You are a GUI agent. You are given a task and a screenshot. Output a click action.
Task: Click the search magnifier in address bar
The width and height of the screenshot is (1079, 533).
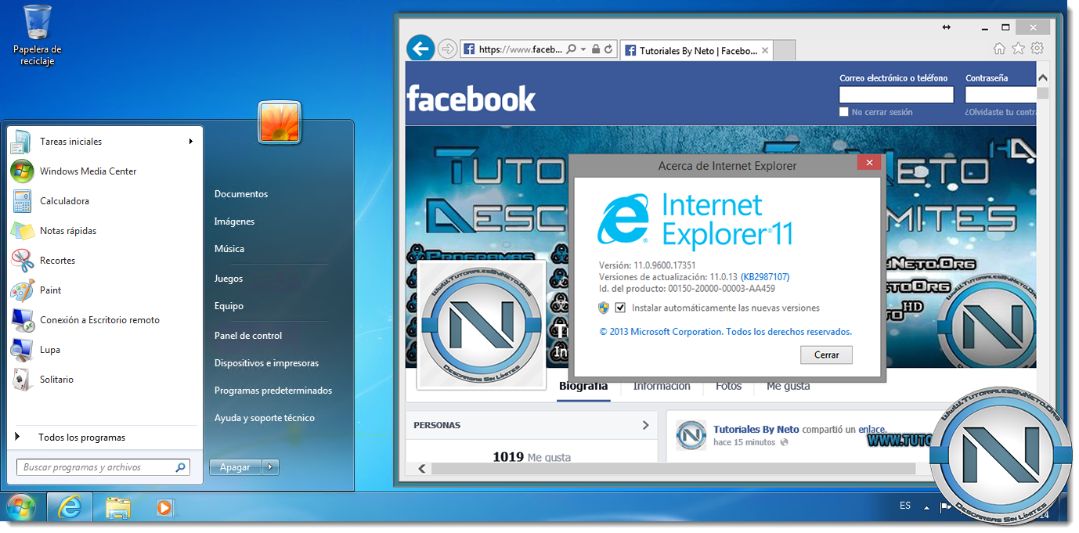click(x=572, y=49)
